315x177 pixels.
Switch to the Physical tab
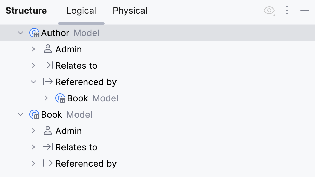point(130,11)
